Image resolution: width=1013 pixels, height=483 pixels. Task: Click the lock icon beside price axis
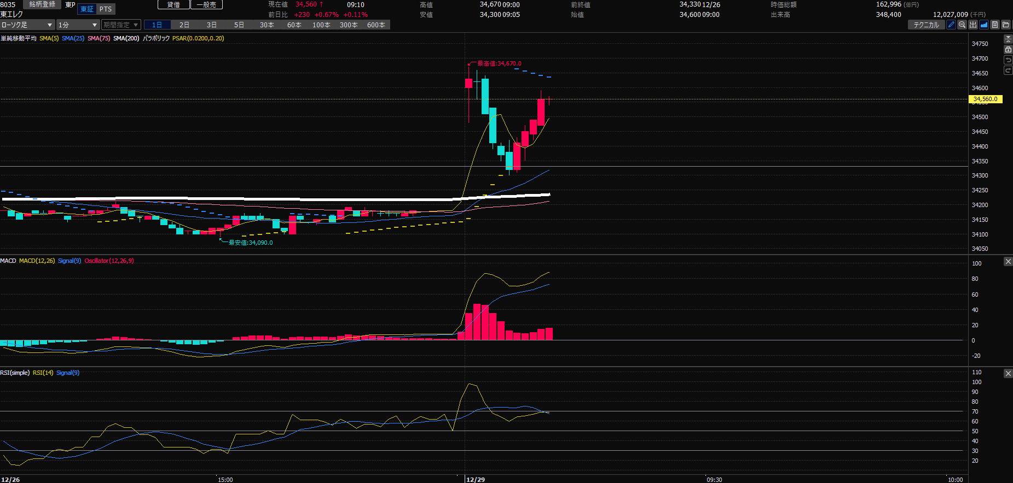[x=1008, y=50]
